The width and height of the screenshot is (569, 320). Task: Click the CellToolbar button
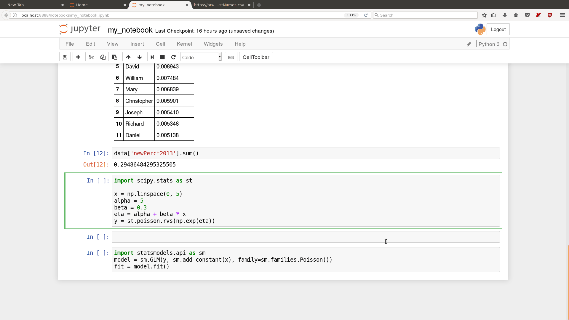(256, 57)
